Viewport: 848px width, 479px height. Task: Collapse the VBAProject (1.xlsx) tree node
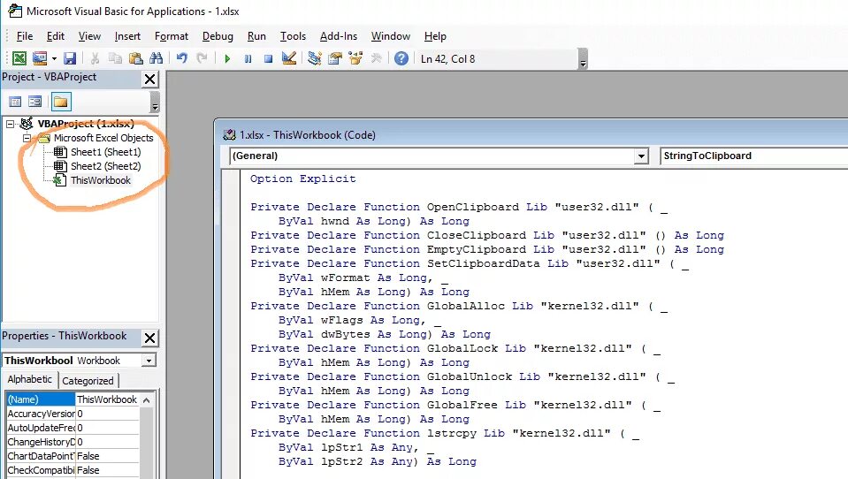click(11, 124)
